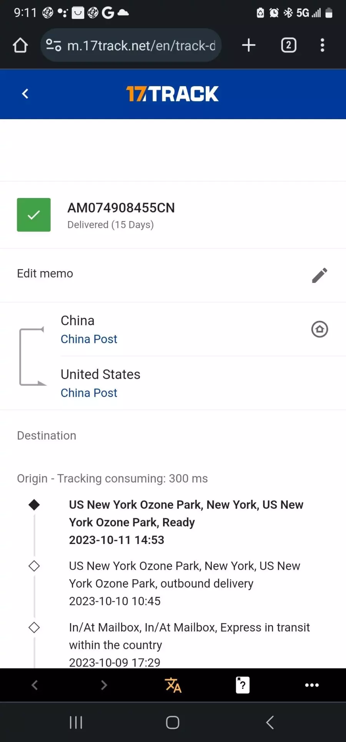Screen dimensions: 346x742
Task: Tap the green delivered checkmark box
Action: pos(34,215)
